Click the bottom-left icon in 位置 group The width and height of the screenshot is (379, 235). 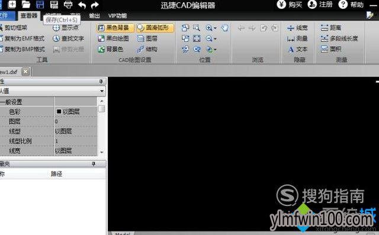[185, 49]
